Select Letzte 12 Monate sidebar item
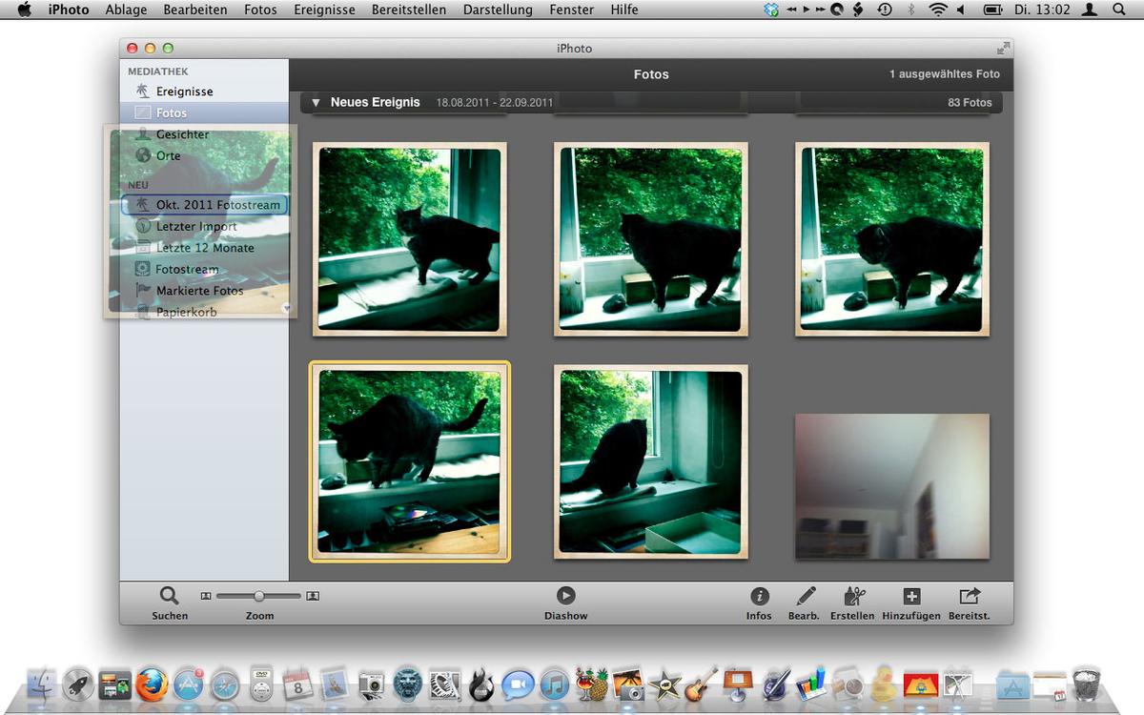This screenshot has width=1144, height=715. point(204,248)
